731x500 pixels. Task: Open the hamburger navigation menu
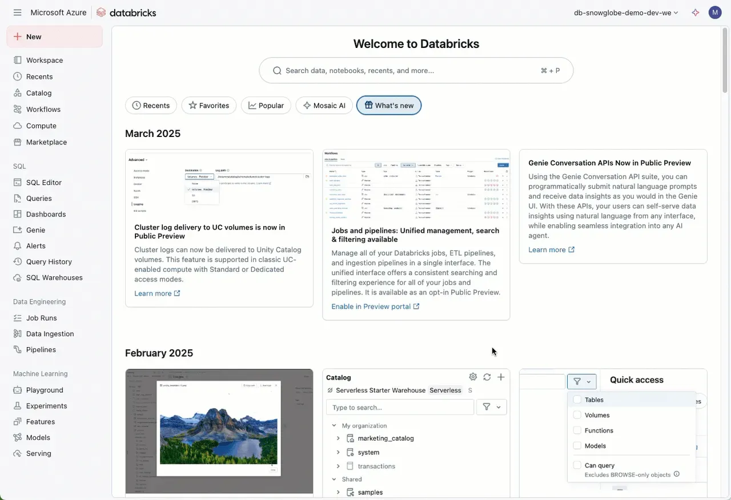(x=17, y=13)
